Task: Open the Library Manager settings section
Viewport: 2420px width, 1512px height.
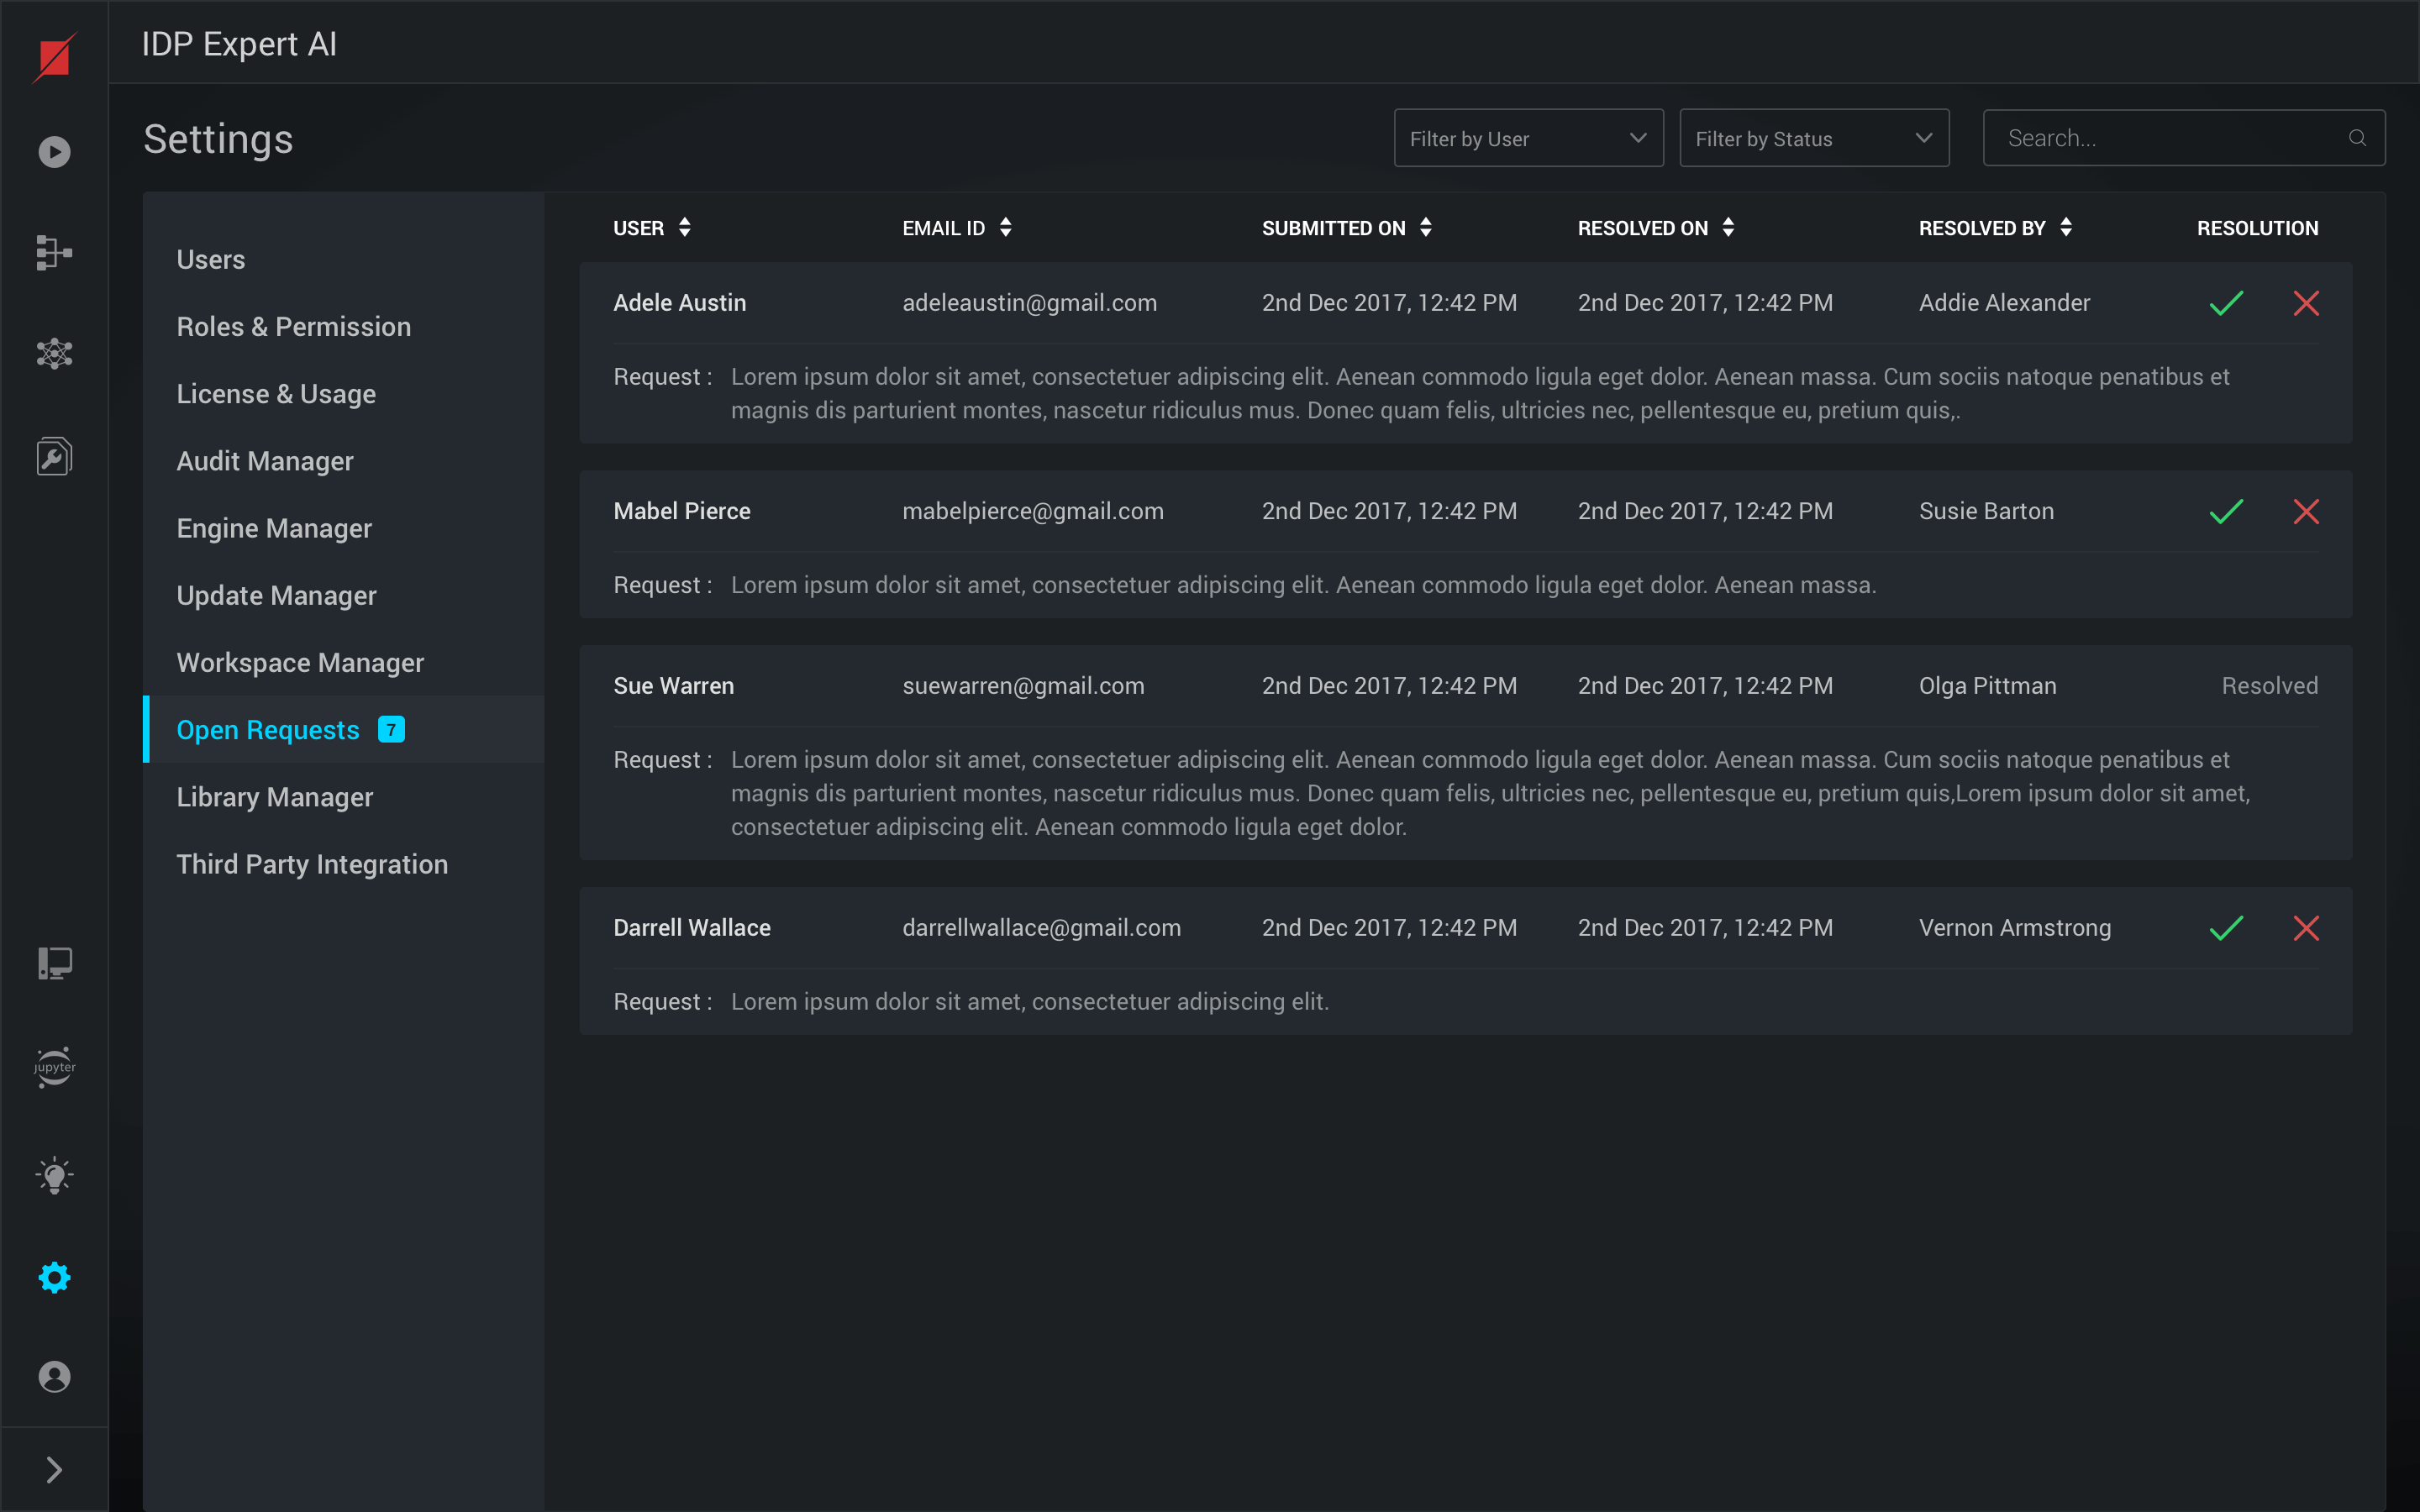Action: pos(274,797)
